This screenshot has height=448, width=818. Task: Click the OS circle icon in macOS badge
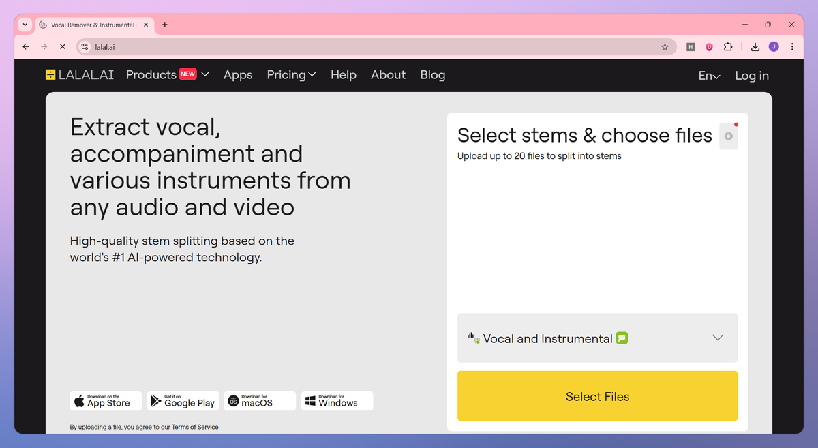point(233,401)
